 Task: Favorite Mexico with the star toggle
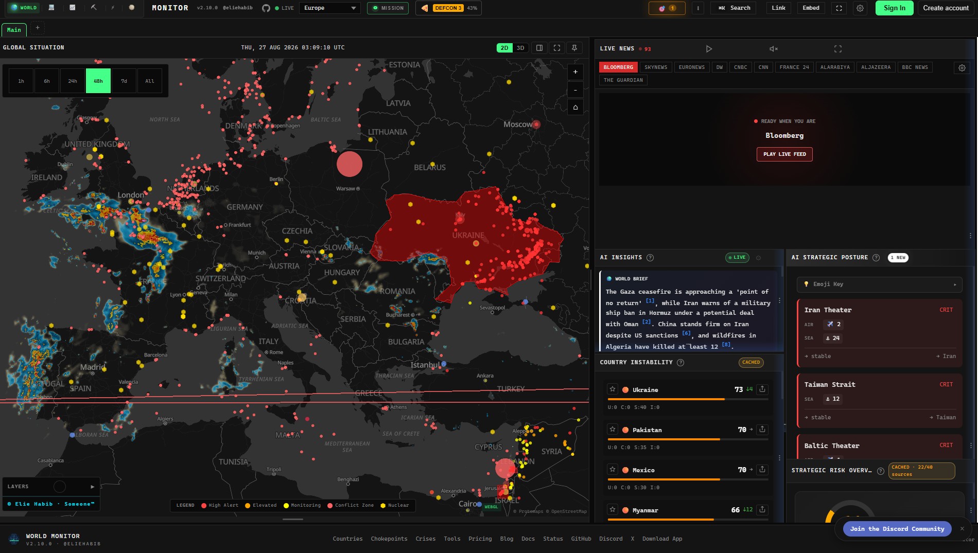pos(613,470)
